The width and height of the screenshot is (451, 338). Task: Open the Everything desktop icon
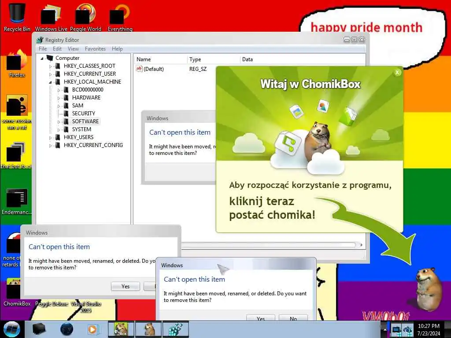click(x=120, y=17)
